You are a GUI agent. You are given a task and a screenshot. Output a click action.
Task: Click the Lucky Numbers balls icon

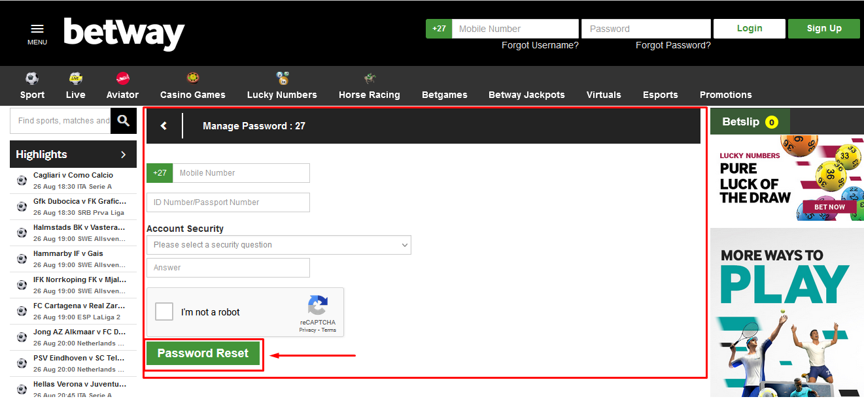click(282, 78)
